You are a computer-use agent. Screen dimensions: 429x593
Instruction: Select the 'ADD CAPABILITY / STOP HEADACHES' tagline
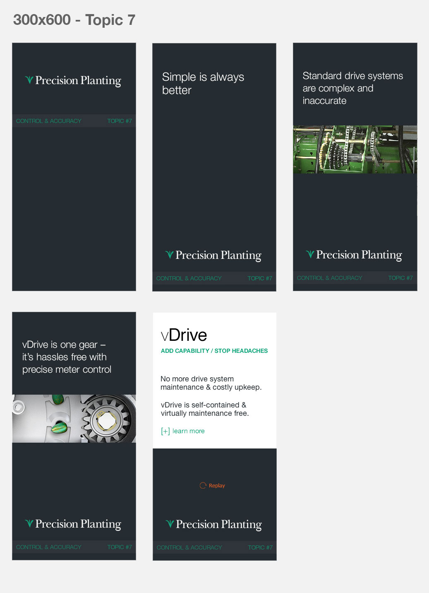coord(214,351)
